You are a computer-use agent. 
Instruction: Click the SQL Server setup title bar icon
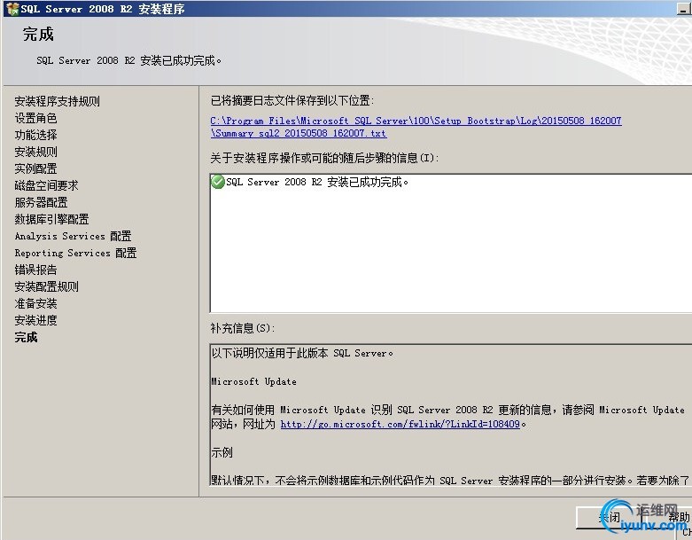(12, 9)
